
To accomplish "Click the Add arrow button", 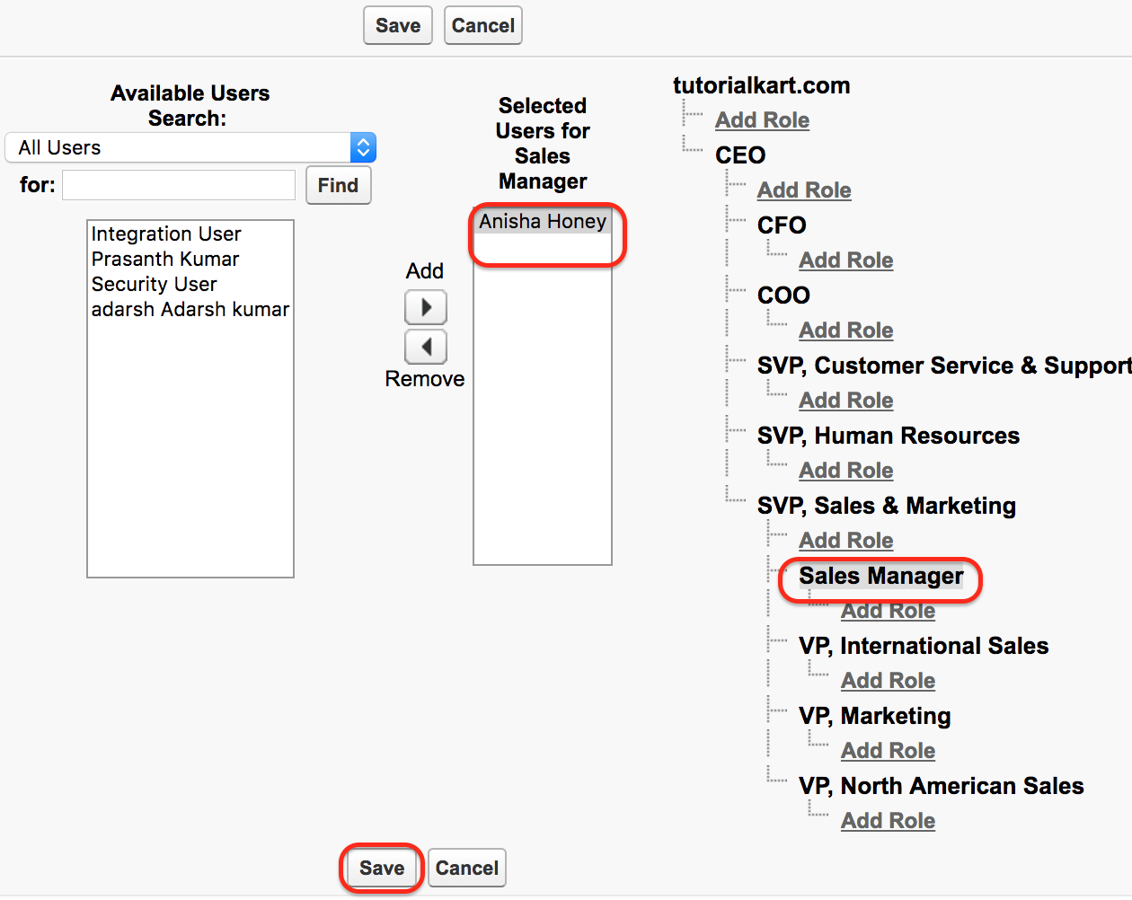I will click(x=426, y=308).
